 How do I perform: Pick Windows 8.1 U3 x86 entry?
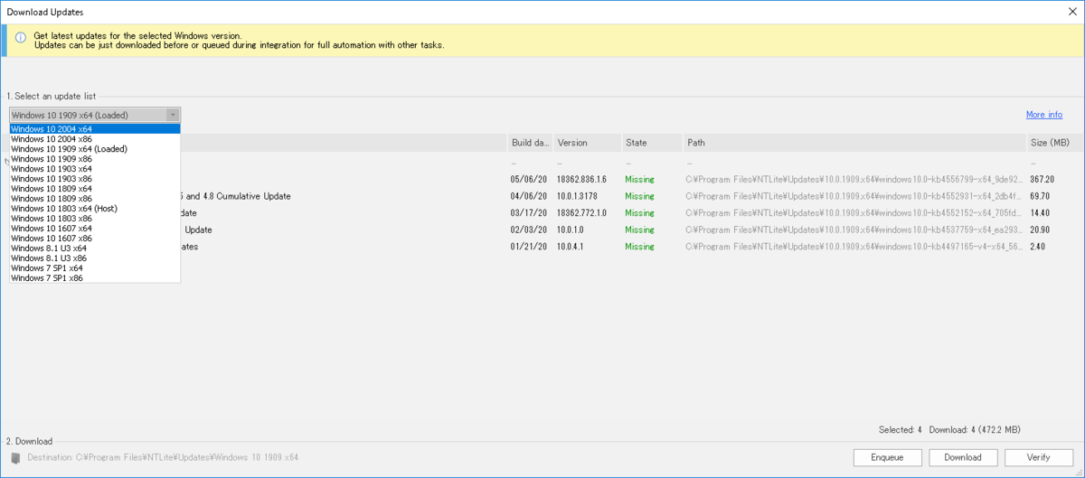95,258
